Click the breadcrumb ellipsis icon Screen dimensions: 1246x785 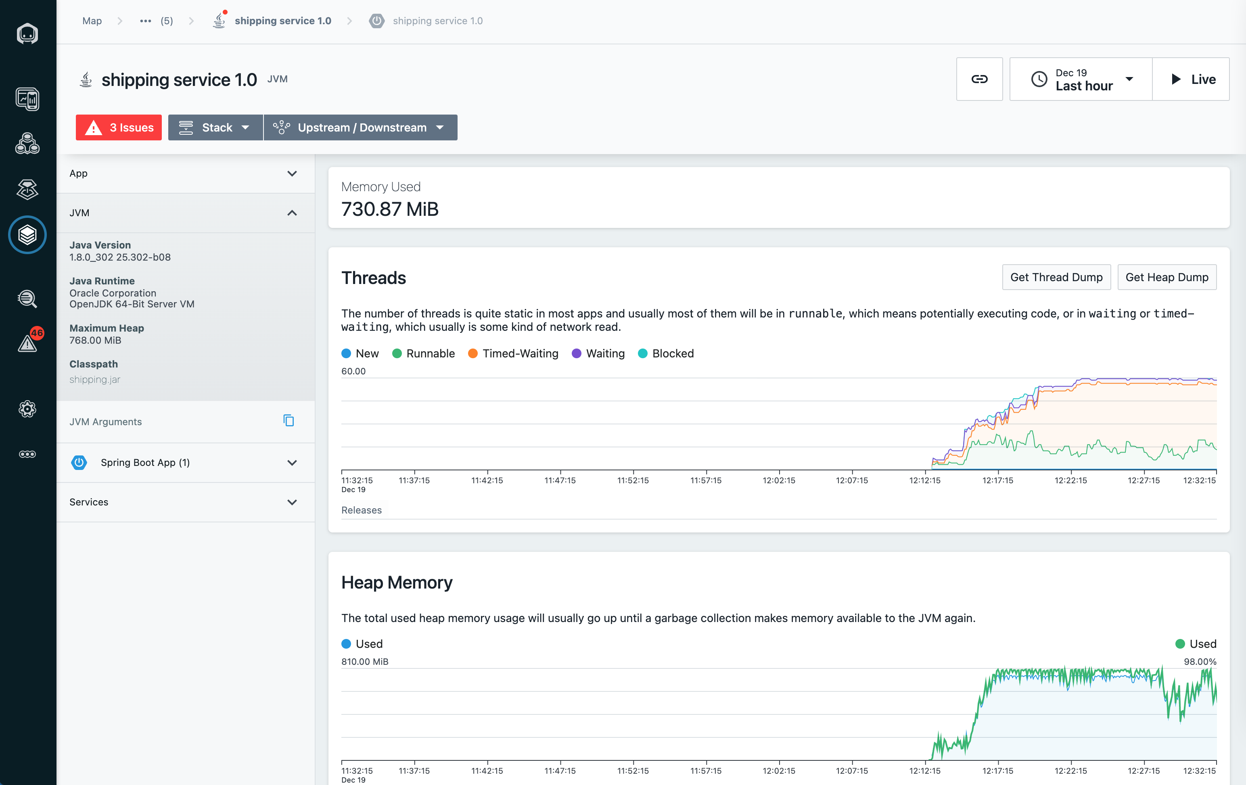(145, 21)
